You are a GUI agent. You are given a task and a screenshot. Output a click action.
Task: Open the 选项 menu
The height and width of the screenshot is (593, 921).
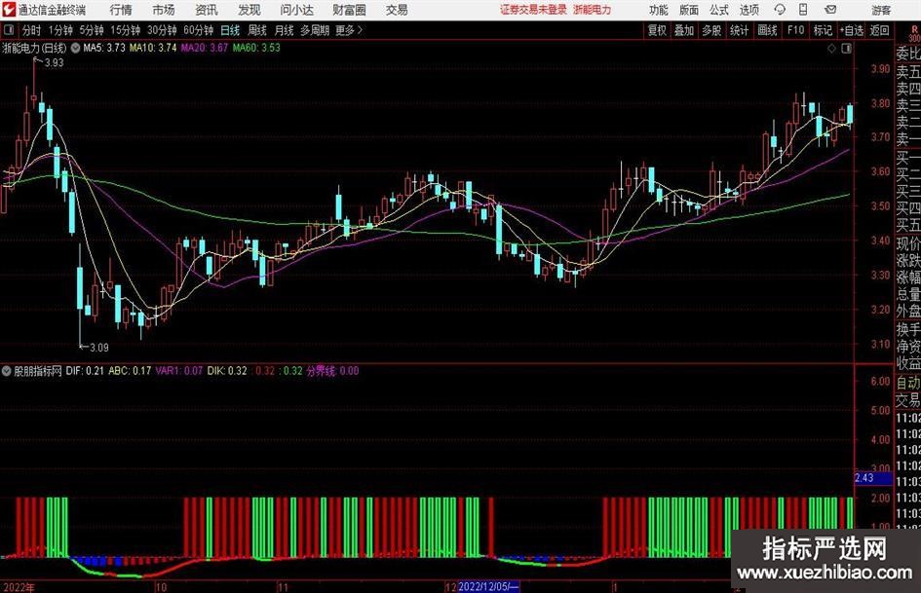pyautogui.click(x=748, y=10)
